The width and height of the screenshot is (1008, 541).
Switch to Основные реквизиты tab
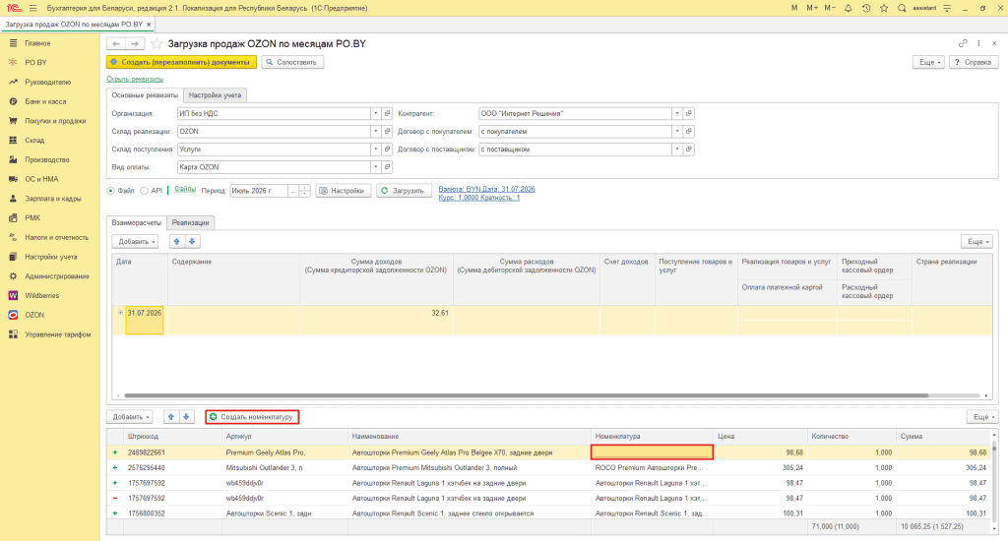pyautogui.click(x=145, y=95)
